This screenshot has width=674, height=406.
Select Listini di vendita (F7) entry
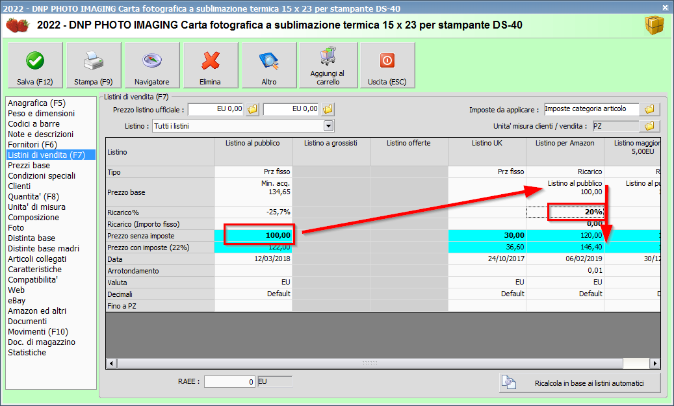point(51,155)
